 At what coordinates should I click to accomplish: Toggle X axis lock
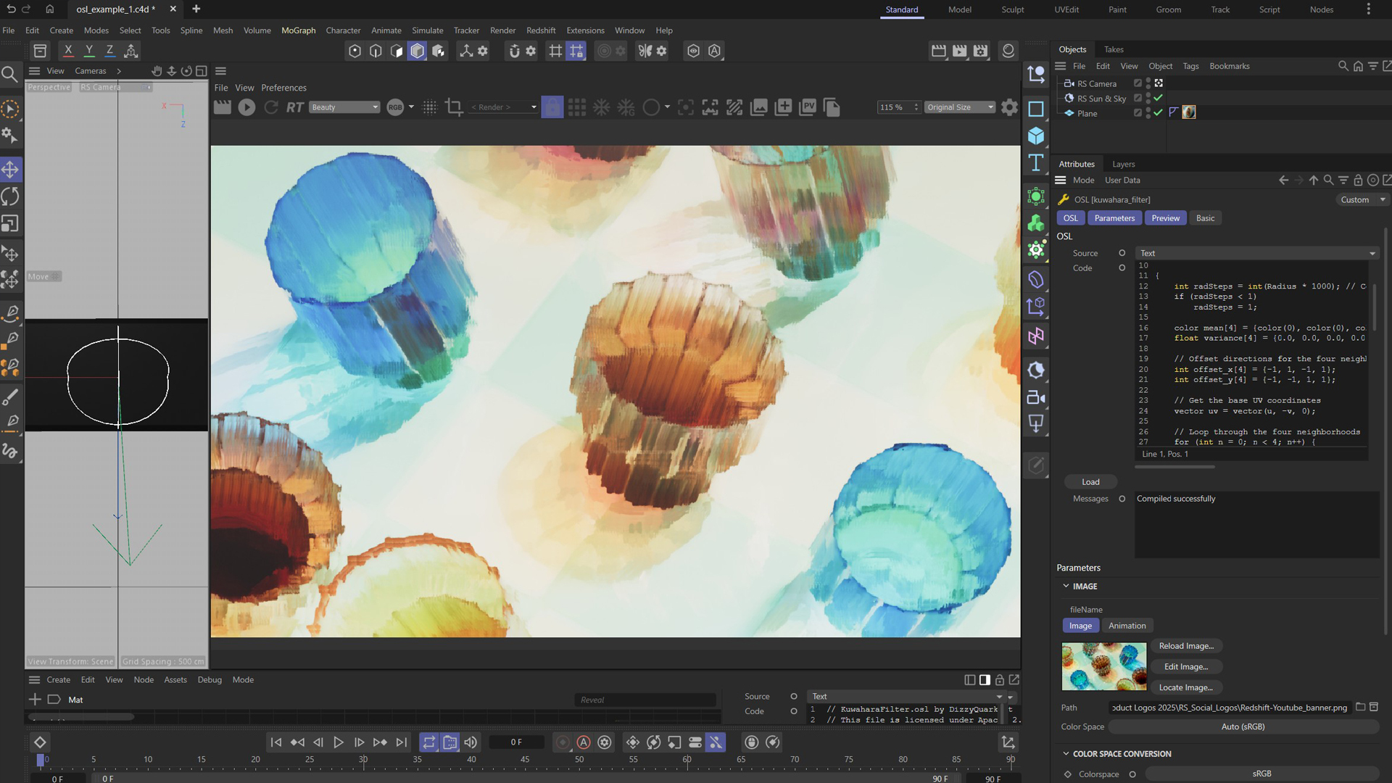click(x=68, y=51)
